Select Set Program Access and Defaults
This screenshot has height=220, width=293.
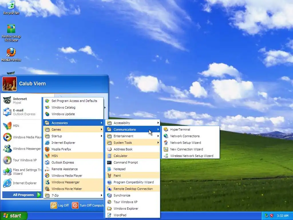[x=73, y=101]
